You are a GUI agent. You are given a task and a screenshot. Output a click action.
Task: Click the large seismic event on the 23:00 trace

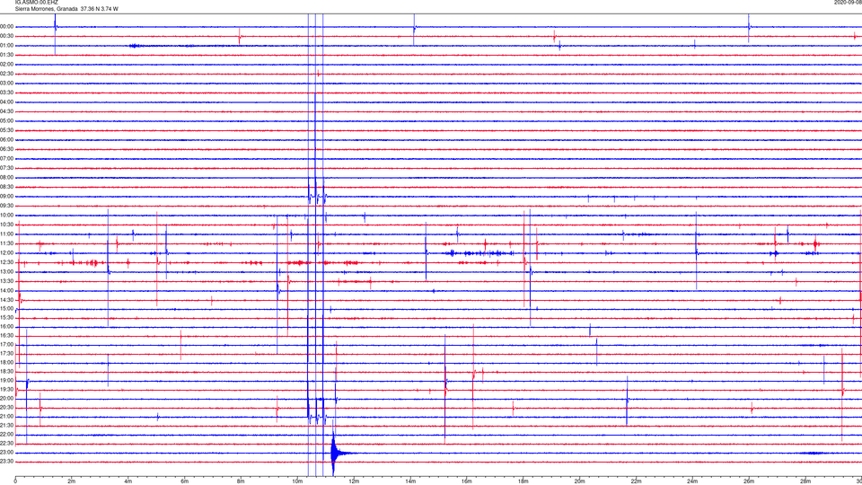point(335,453)
